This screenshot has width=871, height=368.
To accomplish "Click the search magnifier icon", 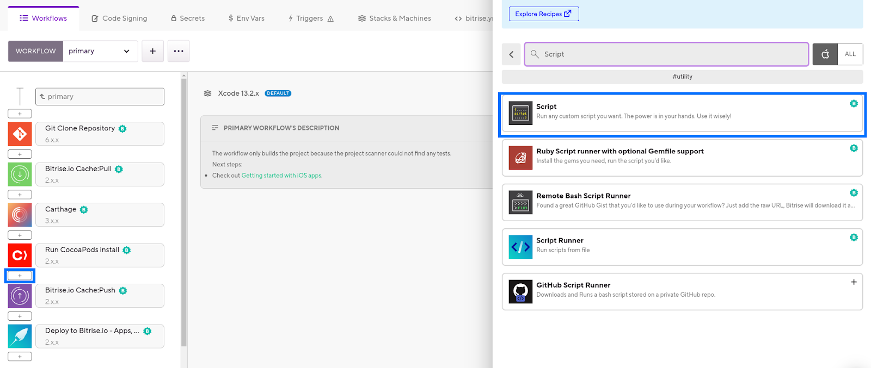I will point(535,54).
